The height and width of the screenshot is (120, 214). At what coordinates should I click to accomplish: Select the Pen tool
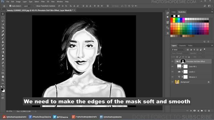(3, 63)
